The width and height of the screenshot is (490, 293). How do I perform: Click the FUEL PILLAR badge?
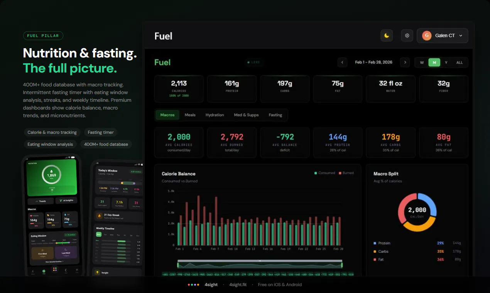43,36
